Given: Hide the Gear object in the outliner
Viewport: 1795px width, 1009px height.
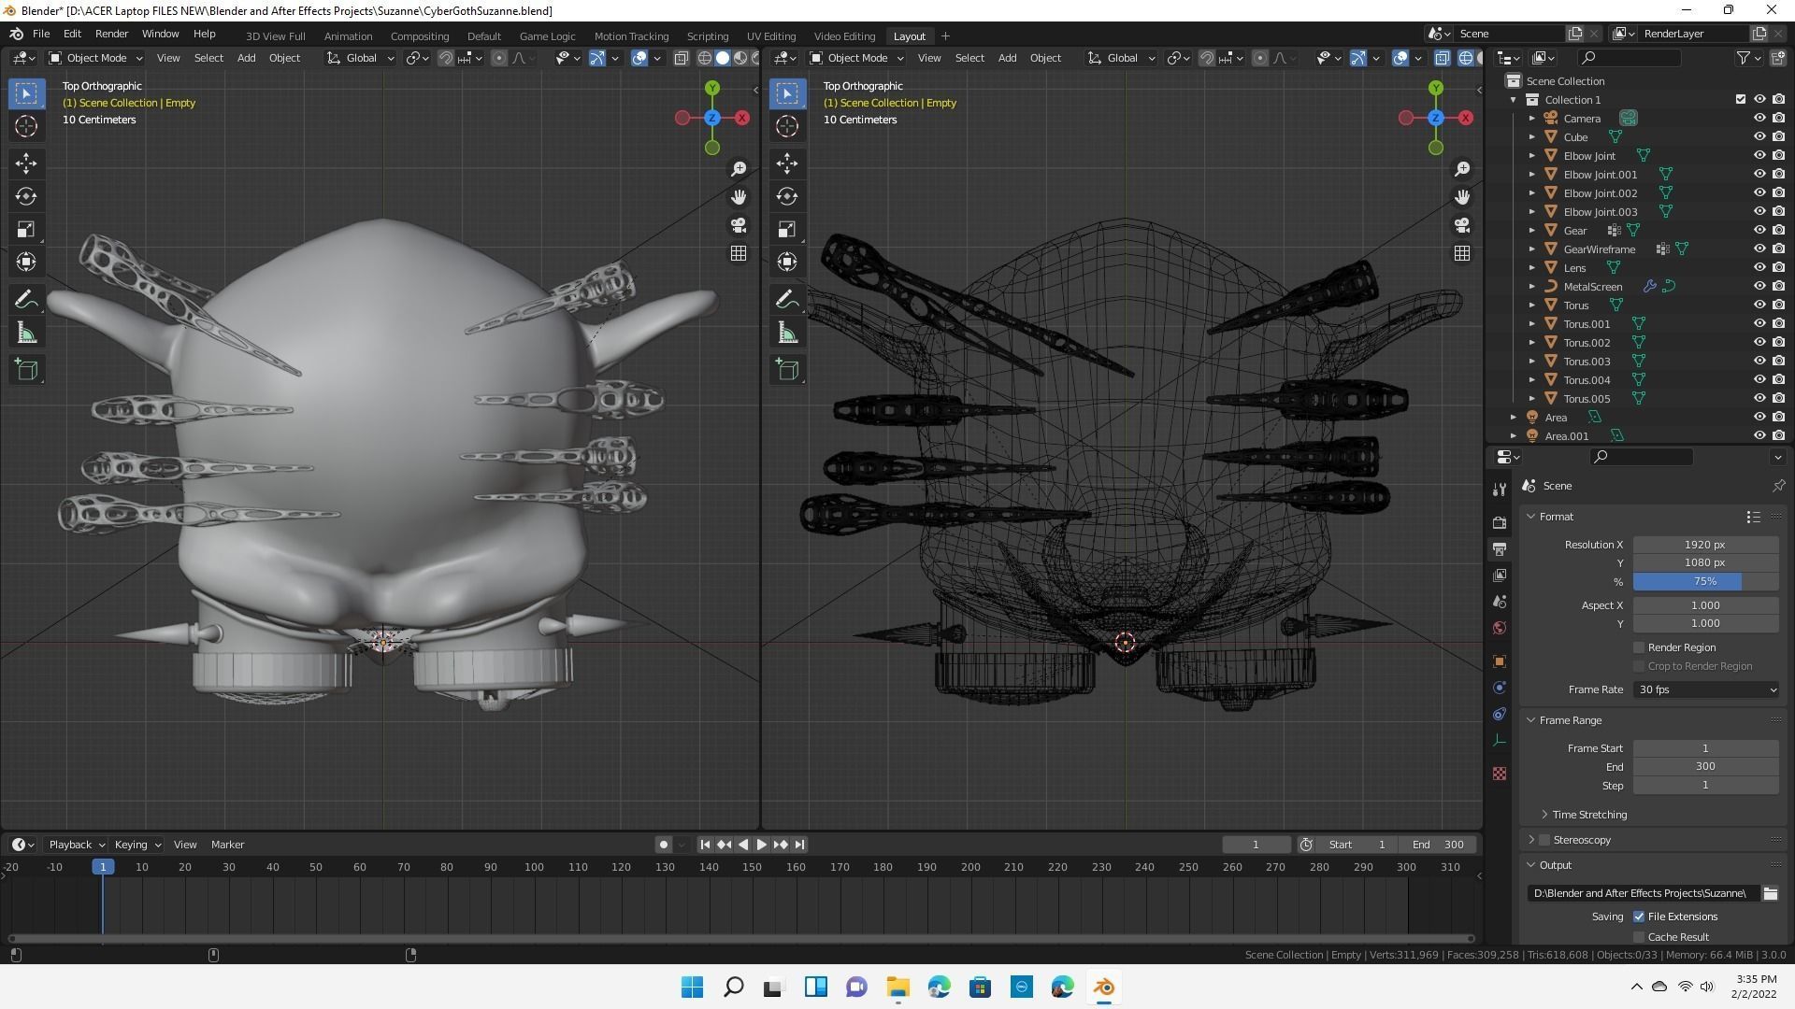Looking at the screenshot, I should 1759,231.
